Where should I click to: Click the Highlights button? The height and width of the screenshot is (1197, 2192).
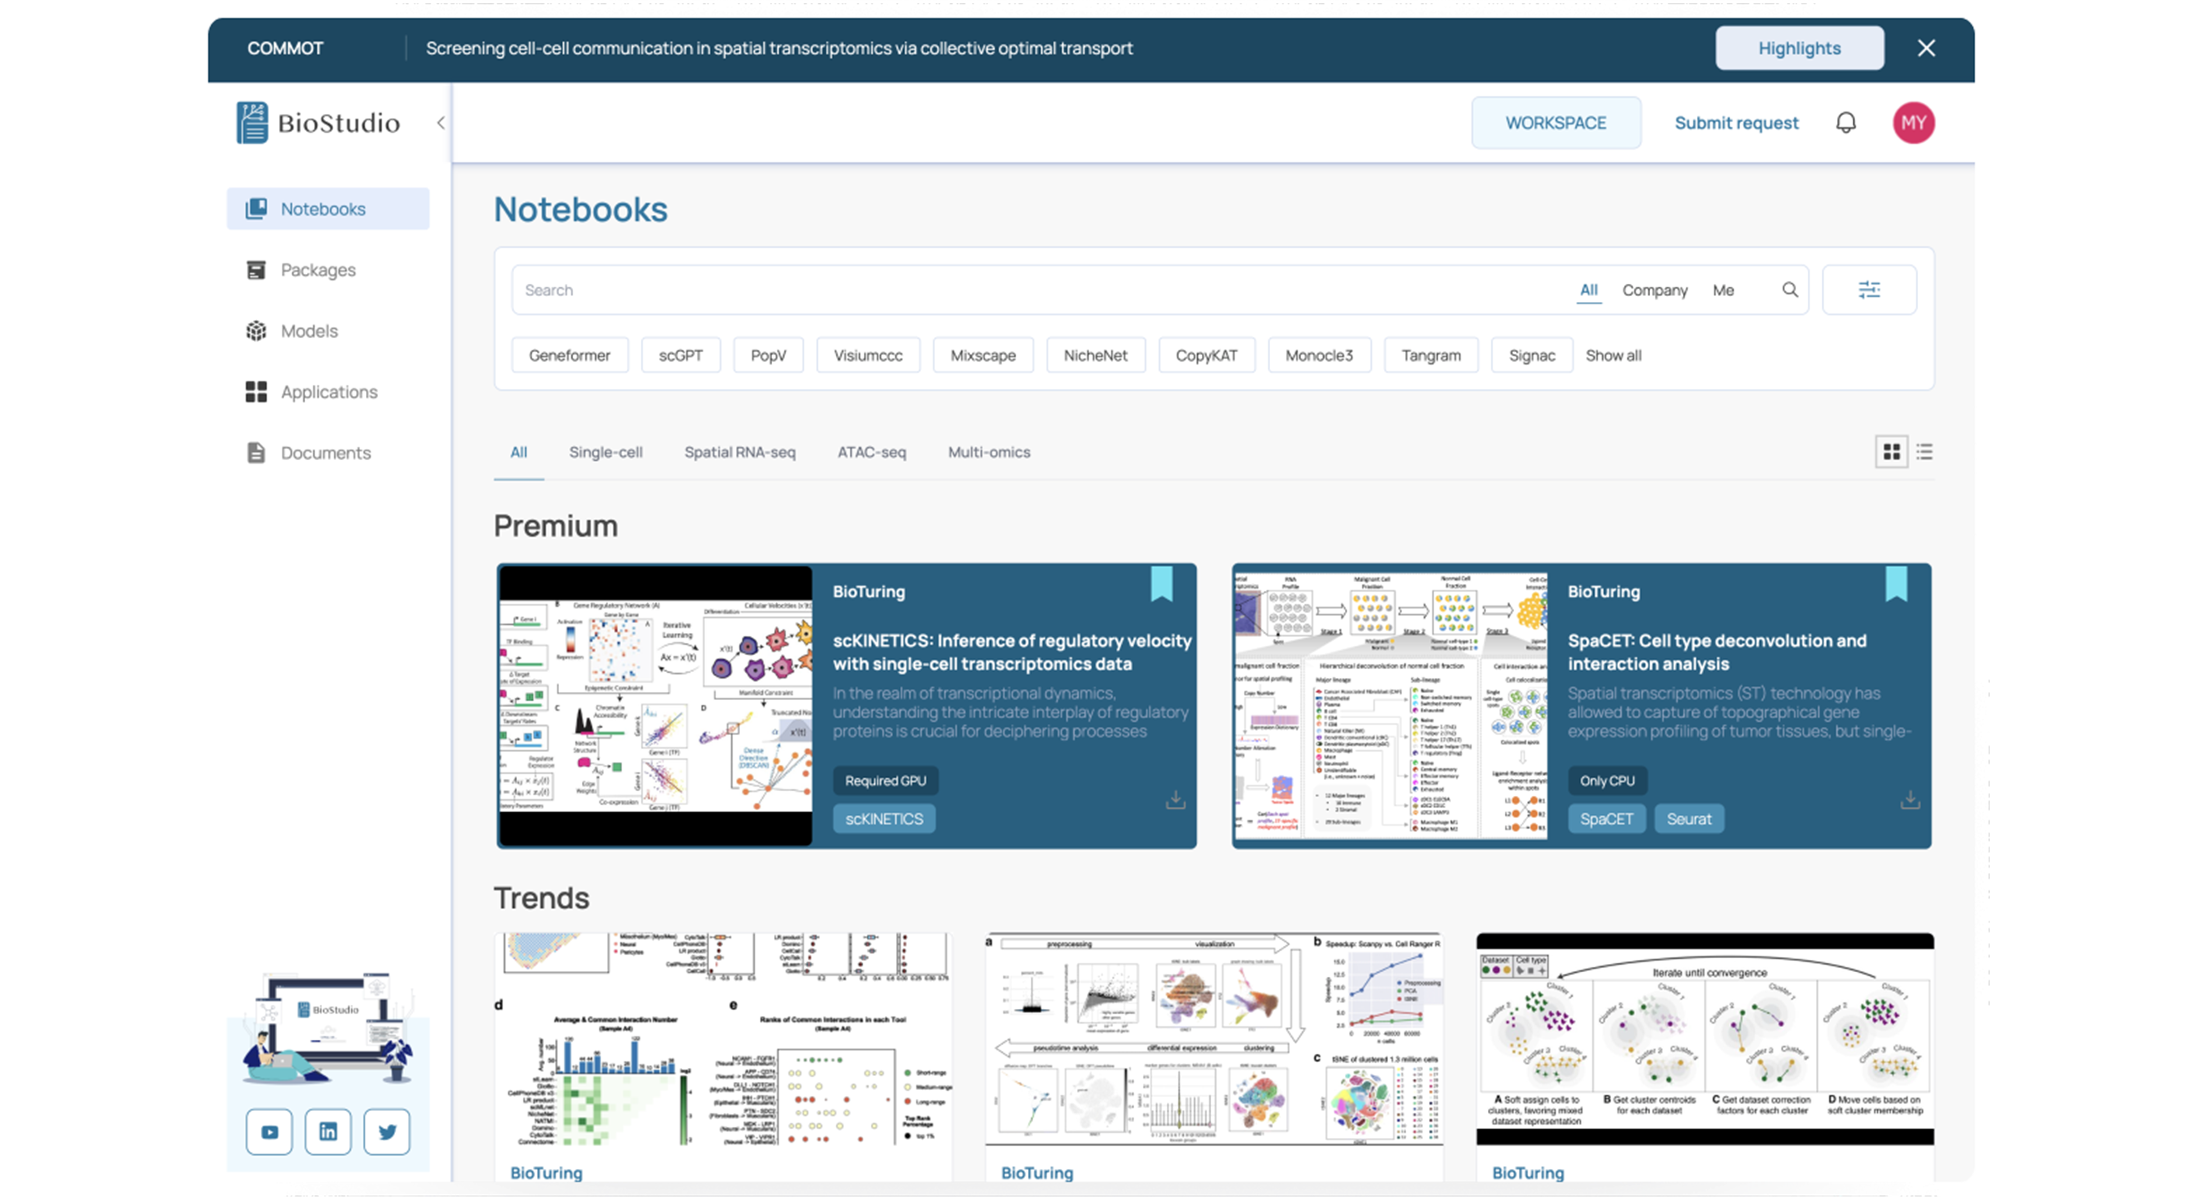coord(1799,48)
